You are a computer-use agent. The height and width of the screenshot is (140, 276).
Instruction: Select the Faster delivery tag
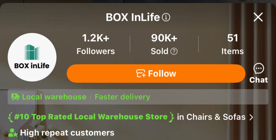click(122, 97)
